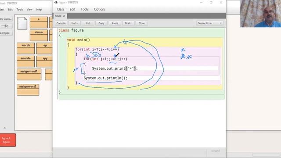Viewport: 281px width, 158px height.
Task: Select the encode class box
Action: 25,61
